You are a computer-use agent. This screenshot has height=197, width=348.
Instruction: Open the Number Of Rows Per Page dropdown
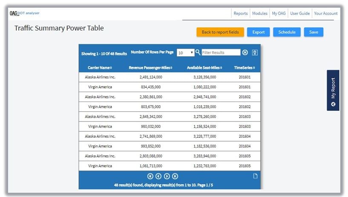pos(186,52)
